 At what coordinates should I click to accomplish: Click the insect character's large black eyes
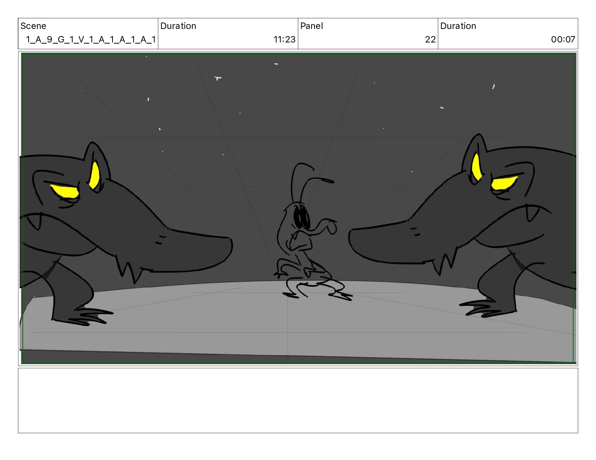point(302,218)
